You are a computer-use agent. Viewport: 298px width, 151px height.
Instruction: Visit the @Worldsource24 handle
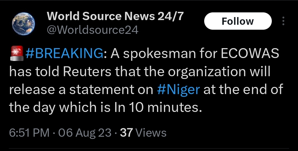pos(93,30)
